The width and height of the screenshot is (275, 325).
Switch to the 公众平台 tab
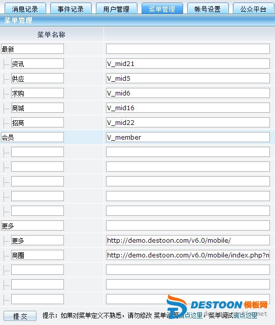point(254,9)
